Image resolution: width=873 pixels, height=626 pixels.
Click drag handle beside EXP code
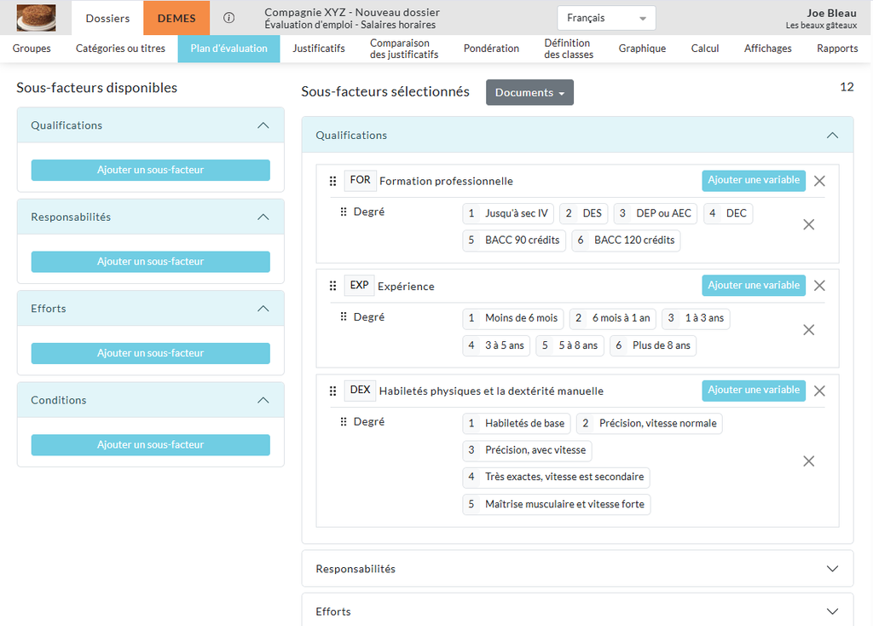click(332, 286)
